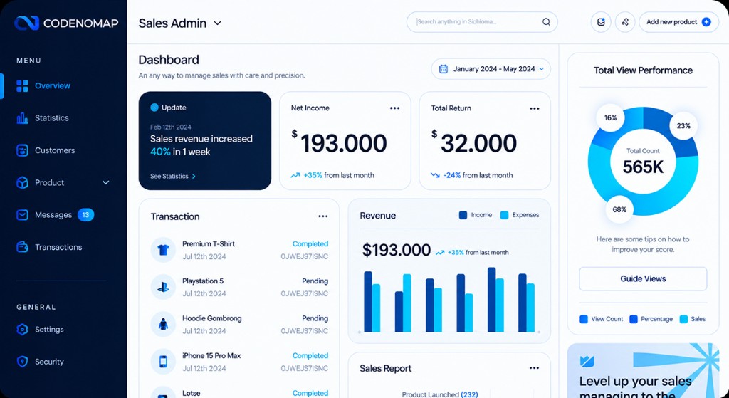Viewport: 729px width, 398px height.
Task: Click the Lotse transaction row name
Action: pyautogui.click(x=191, y=393)
